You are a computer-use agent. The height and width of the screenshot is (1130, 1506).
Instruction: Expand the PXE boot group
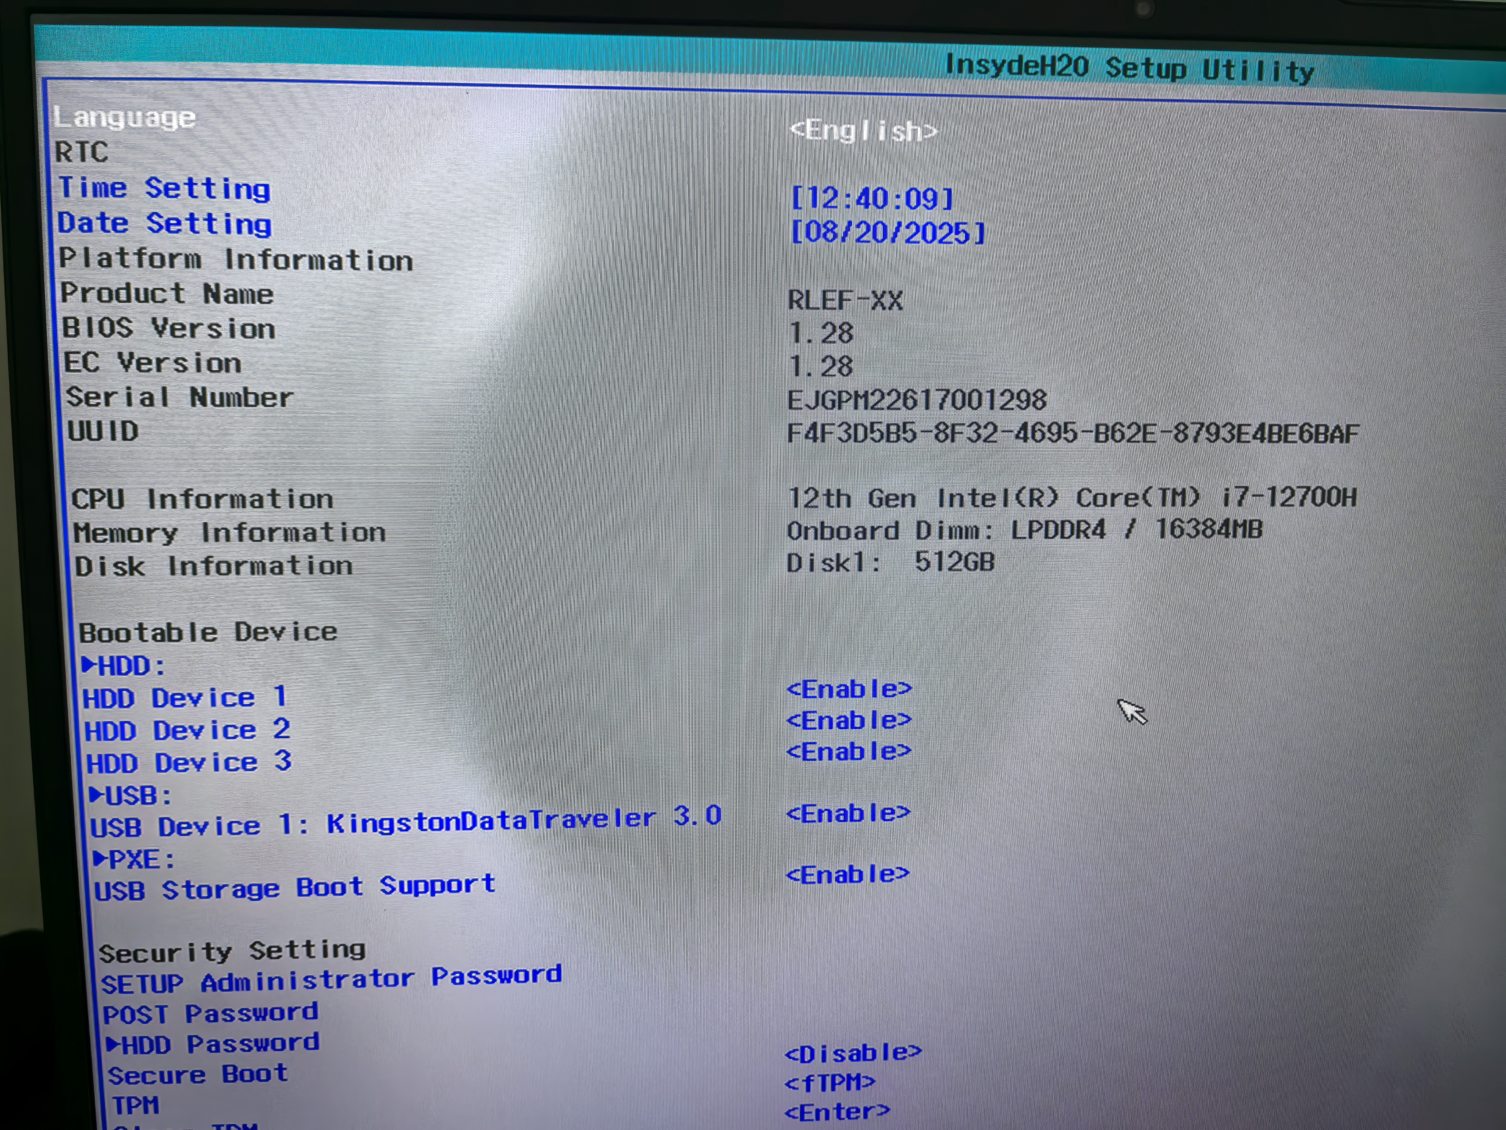click(135, 859)
